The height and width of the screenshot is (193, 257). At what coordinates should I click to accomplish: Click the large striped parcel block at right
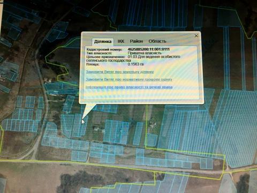[x=237, y=129]
